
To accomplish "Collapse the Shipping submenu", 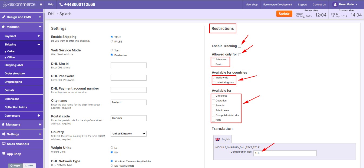I will pyautogui.click(x=39, y=44).
